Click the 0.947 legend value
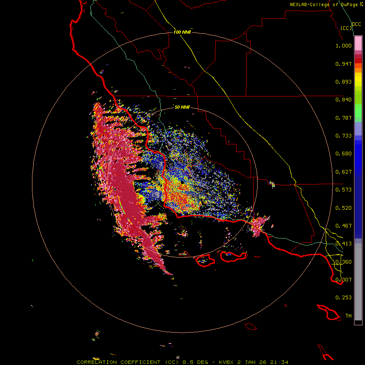This screenshot has width=365, height=365. [344, 64]
